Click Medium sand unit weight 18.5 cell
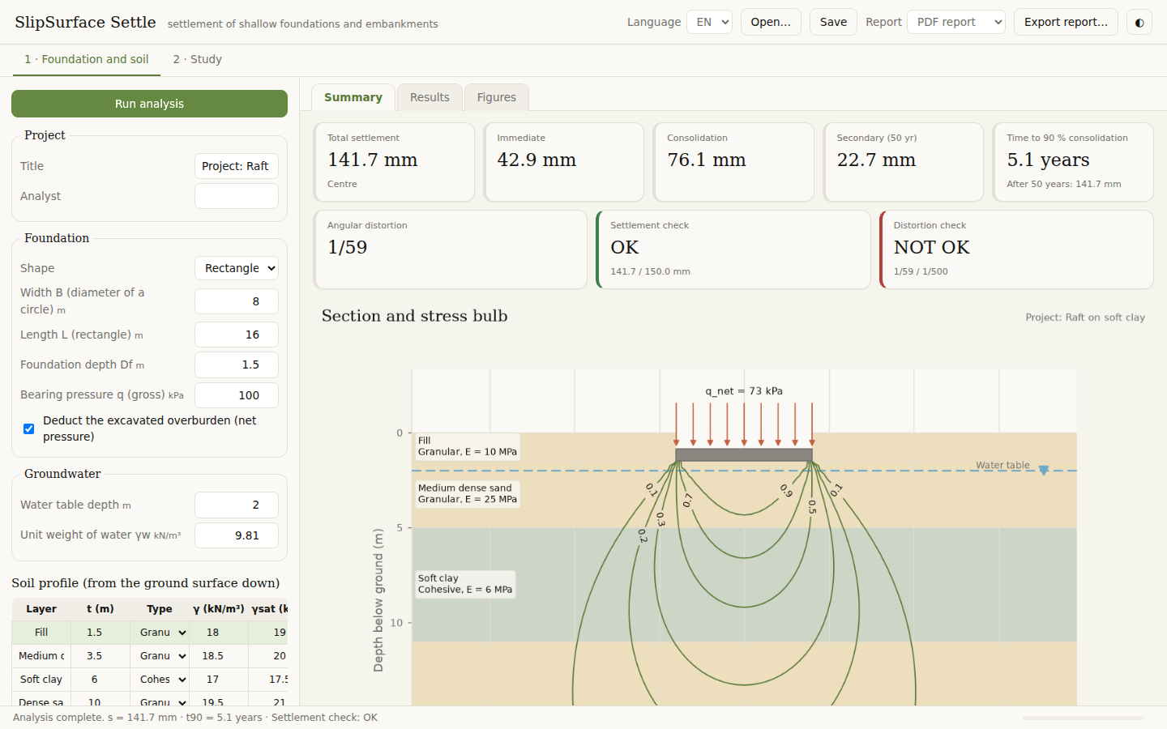The width and height of the screenshot is (1167, 729). (219, 656)
